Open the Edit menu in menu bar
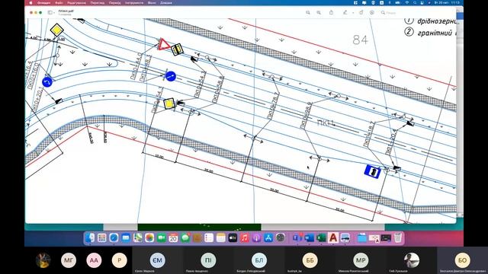488x274 pixels. click(x=76, y=3)
